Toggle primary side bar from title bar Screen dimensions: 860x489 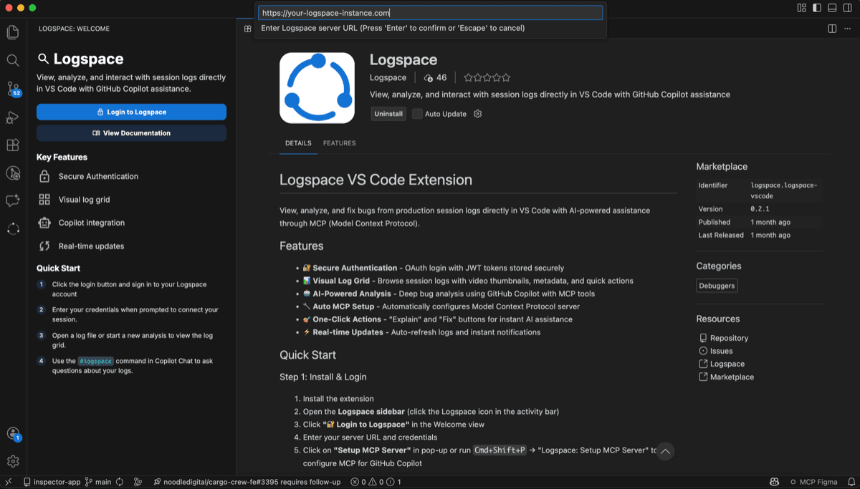pyautogui.click(x=817, y=8)
